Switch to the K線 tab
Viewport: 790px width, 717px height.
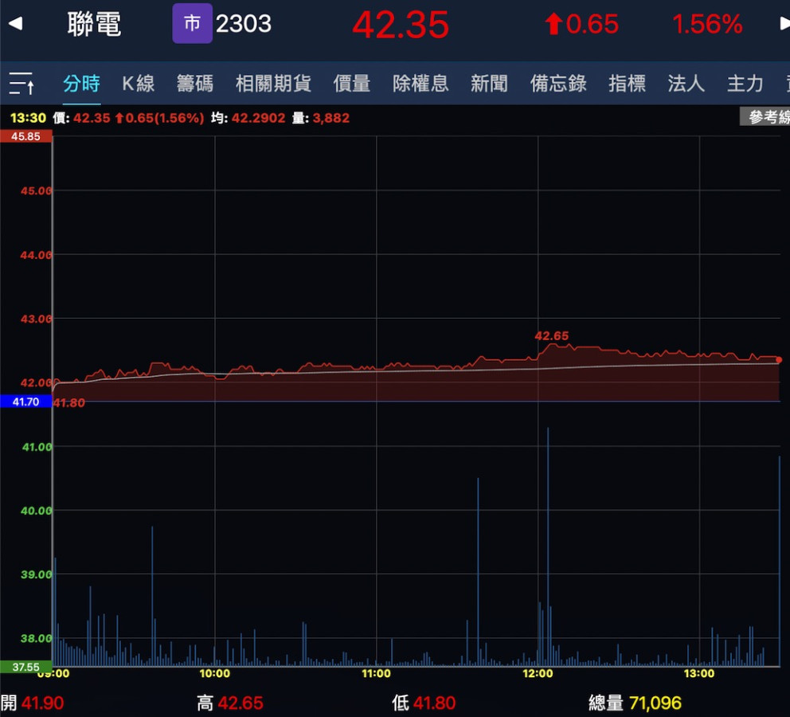(x=138, y=83)
